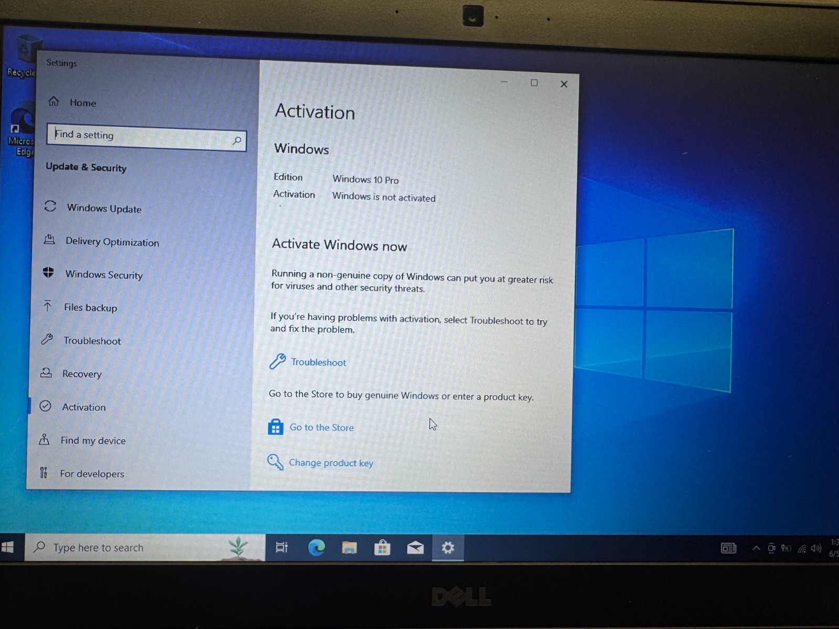Click the 'Activate Windows now' heading
The image size is (839, 629).
click(x=339, y=245)
